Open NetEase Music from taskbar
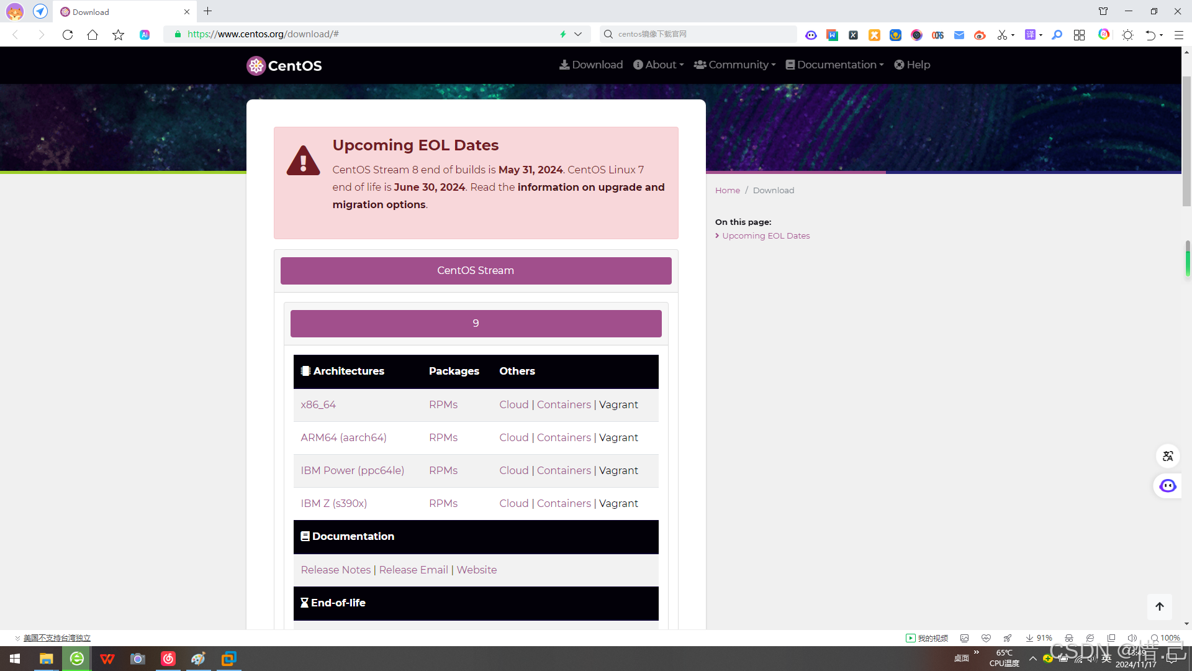Image resolution: width=1192 pixels, height=671 pixels. (168, 659)
